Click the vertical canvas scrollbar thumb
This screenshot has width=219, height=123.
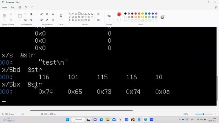point(218,88)
